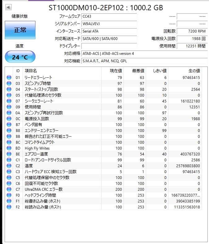Select the High Fly Writes attribute name

tap(37, 148)
